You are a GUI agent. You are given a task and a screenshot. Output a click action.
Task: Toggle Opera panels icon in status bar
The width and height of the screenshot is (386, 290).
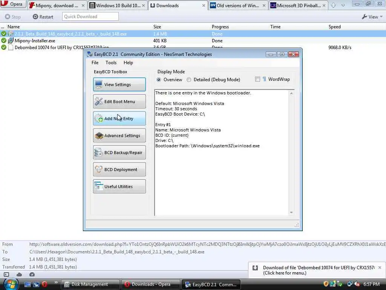(x=6, y=275)
